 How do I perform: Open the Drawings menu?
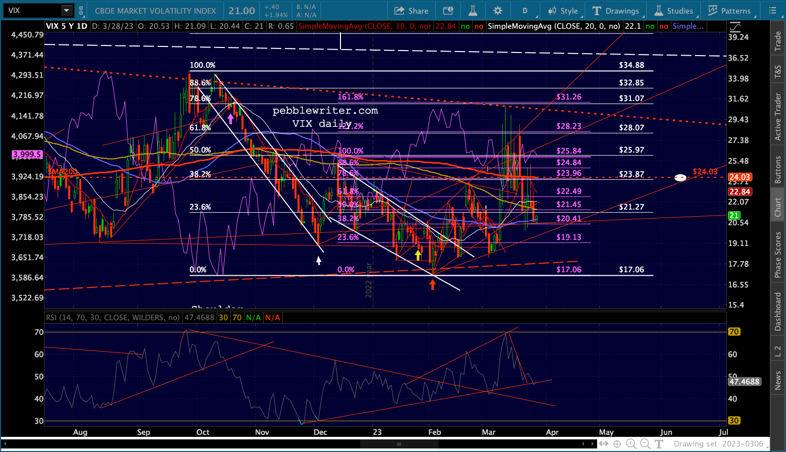pos(616,11)
